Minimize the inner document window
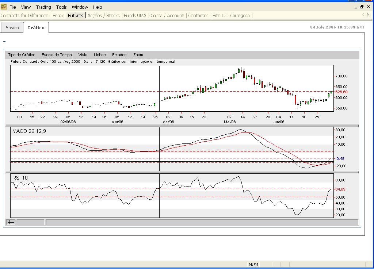This screenshot has height=269, width=374. coord(356,7)
